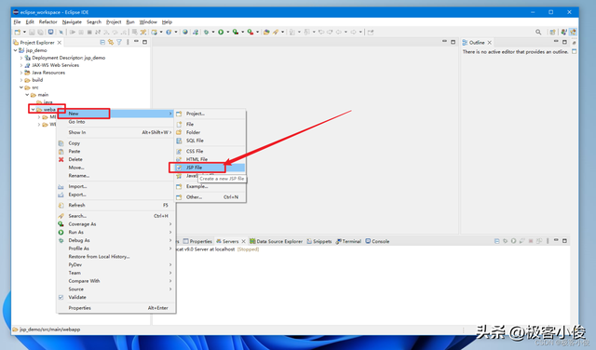Viewport: 596px width, 350px height.
Task: Click the green Run toolbar button
Action: click(221, 32)
